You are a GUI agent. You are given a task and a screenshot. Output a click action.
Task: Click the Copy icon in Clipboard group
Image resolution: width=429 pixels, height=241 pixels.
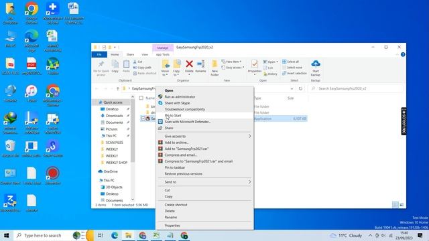pos(115,66)
